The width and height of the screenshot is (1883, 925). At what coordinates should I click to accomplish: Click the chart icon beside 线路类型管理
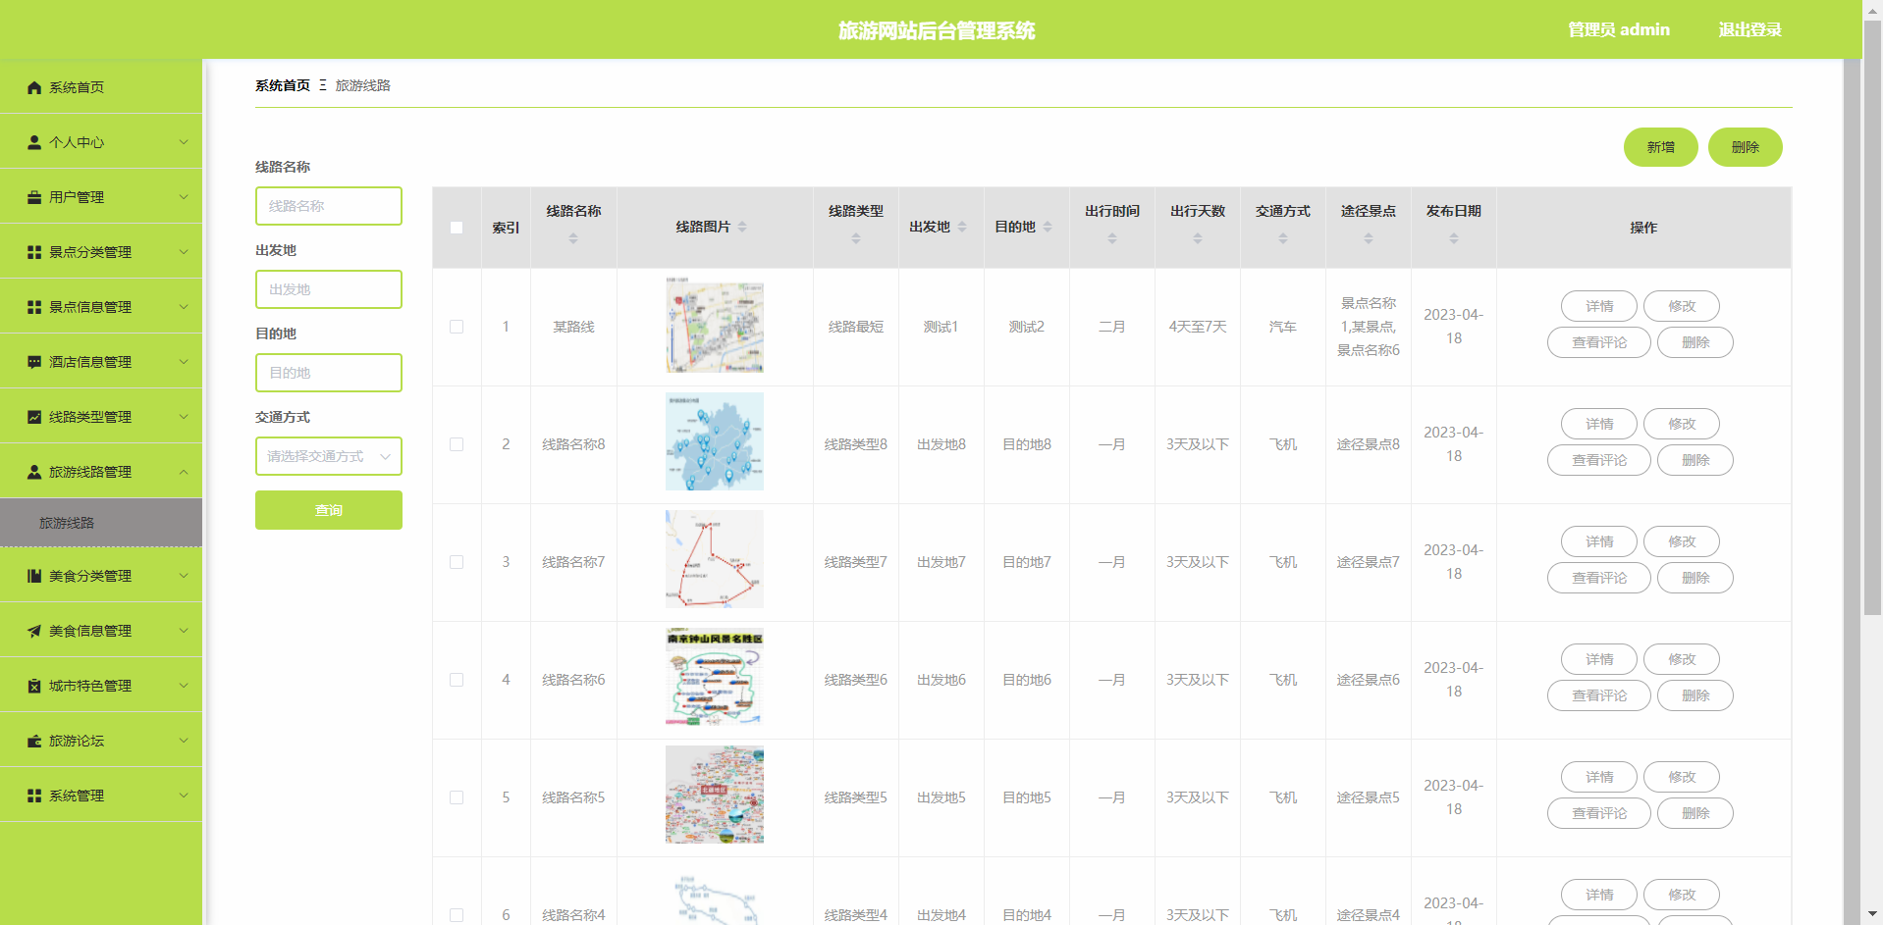[34, 417]
